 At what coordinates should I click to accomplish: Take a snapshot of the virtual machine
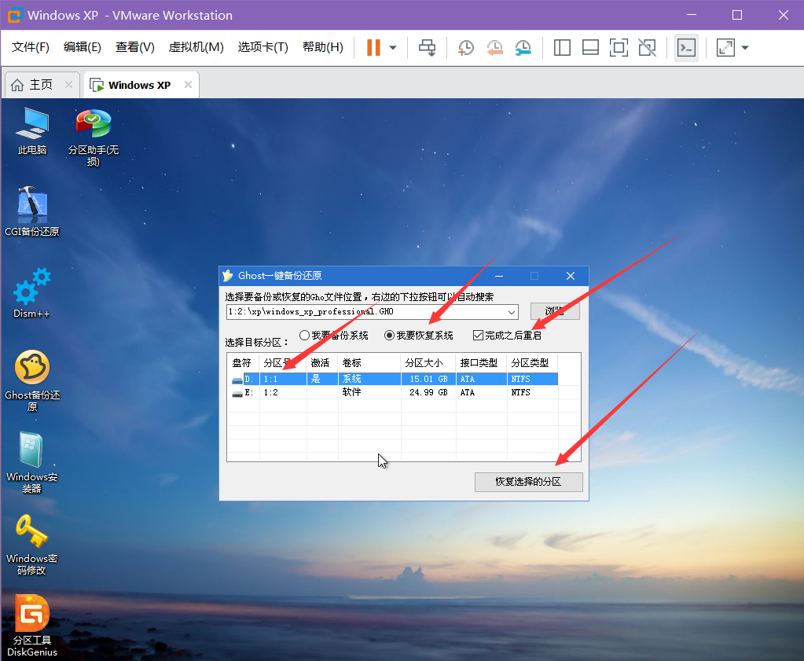click(x=465, y=48)
